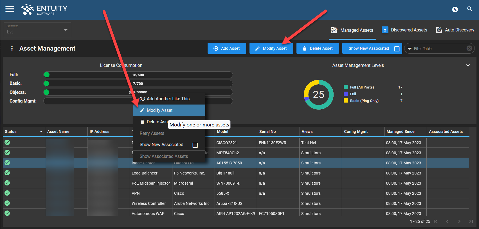Collapse the Asset Management Levels panel
The height and width of the screenshot is (229, 479).
coord(468,65)
